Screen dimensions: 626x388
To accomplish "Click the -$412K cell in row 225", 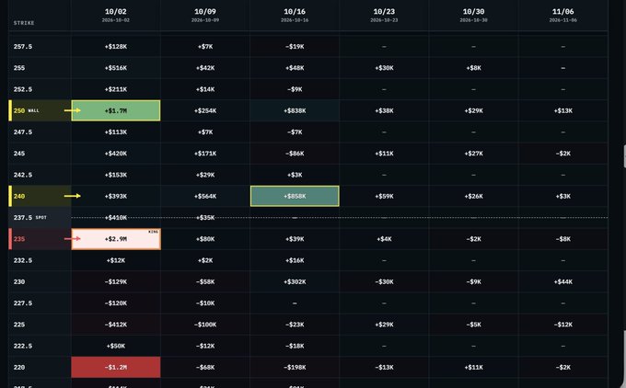I will coord(116,325).
